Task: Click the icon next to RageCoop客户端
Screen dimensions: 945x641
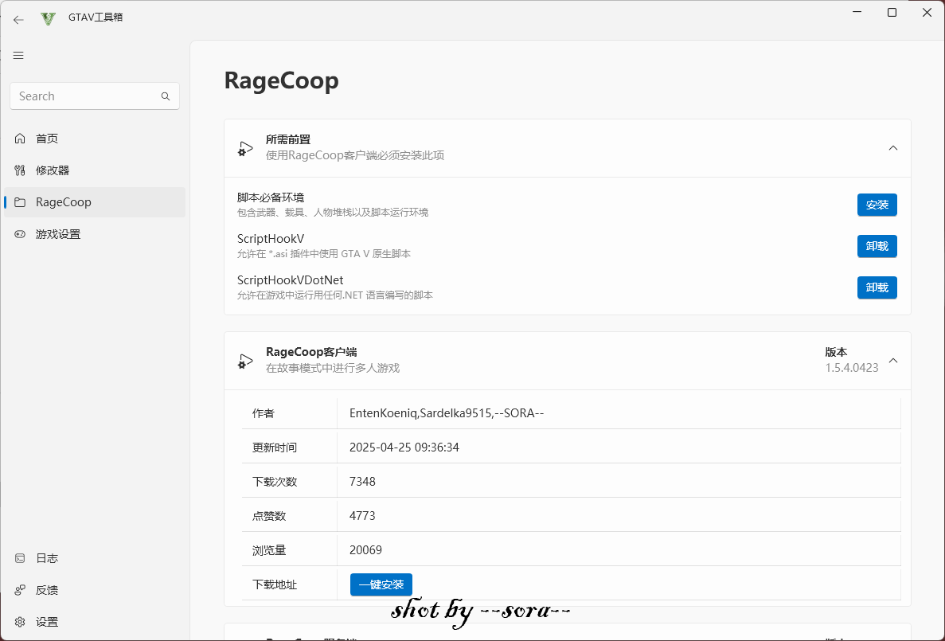Action: coord(245,362)
